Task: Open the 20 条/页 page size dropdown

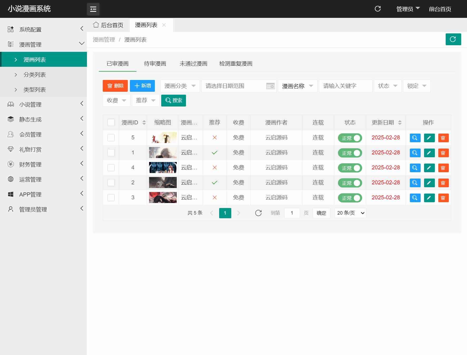Action: tap(350, 213)
